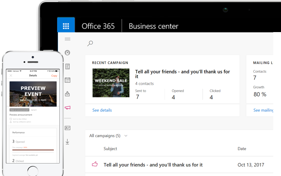Open the Weekend Sale campaign thumbnail
281x176 pixels.
[111, 83]
